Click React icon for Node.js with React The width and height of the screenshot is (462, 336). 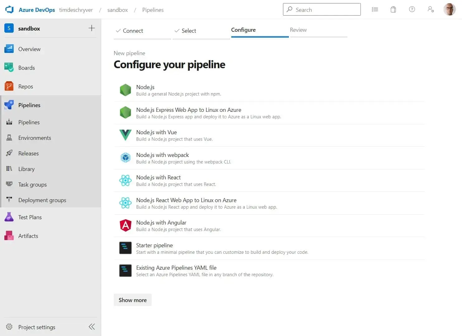tap(125, 180)
